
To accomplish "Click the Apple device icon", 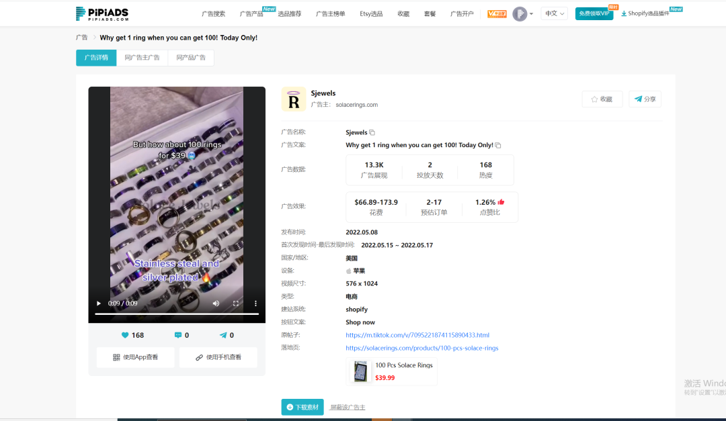I will 349,271.
